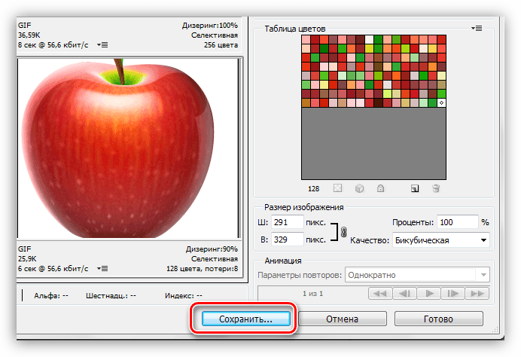Click the Индекс: -- readout
The height and width of the screenshot is (357, 521).
(184, 295)
